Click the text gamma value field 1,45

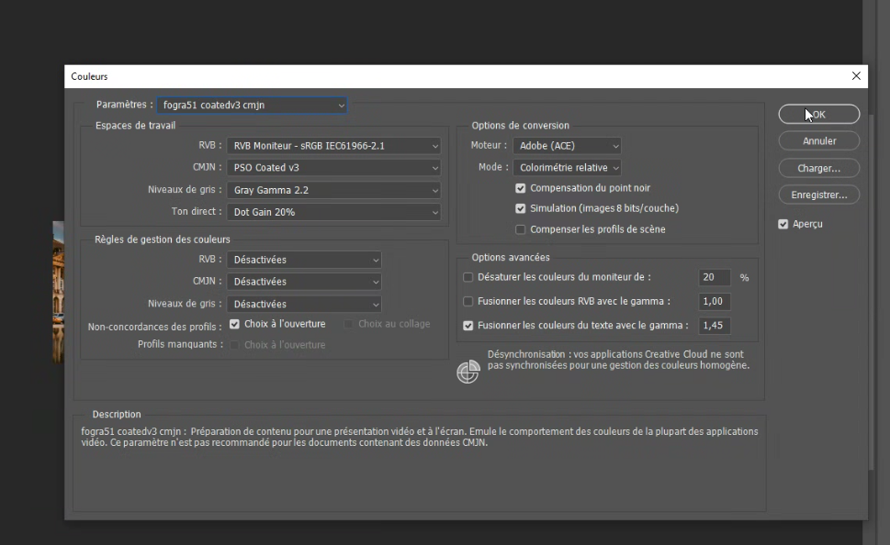coord(715,326)
